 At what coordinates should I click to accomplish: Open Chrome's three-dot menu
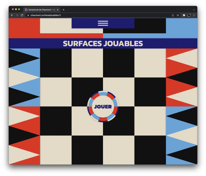point(194,15)
